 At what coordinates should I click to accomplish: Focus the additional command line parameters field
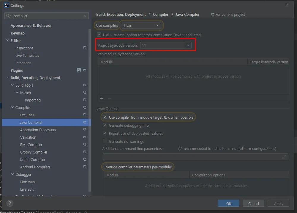click(x=195, y=157)
